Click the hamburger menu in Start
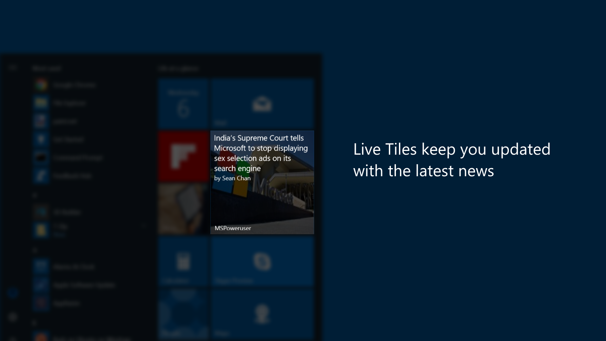606x341 pixels. pos(13,68)
